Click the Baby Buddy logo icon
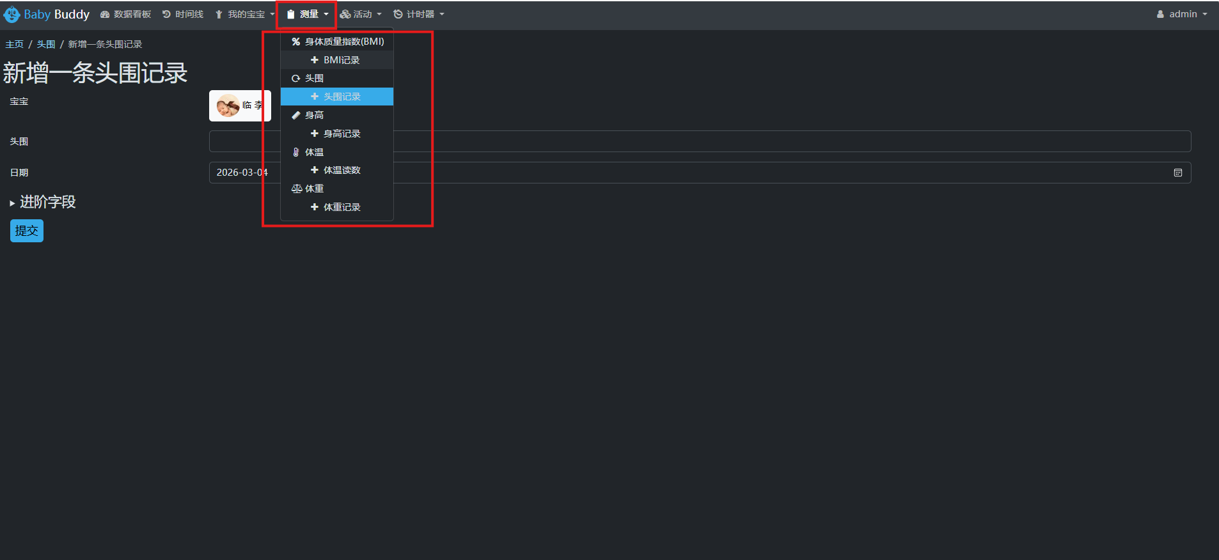Viewport: 1219px width, 560px height. 12,14
